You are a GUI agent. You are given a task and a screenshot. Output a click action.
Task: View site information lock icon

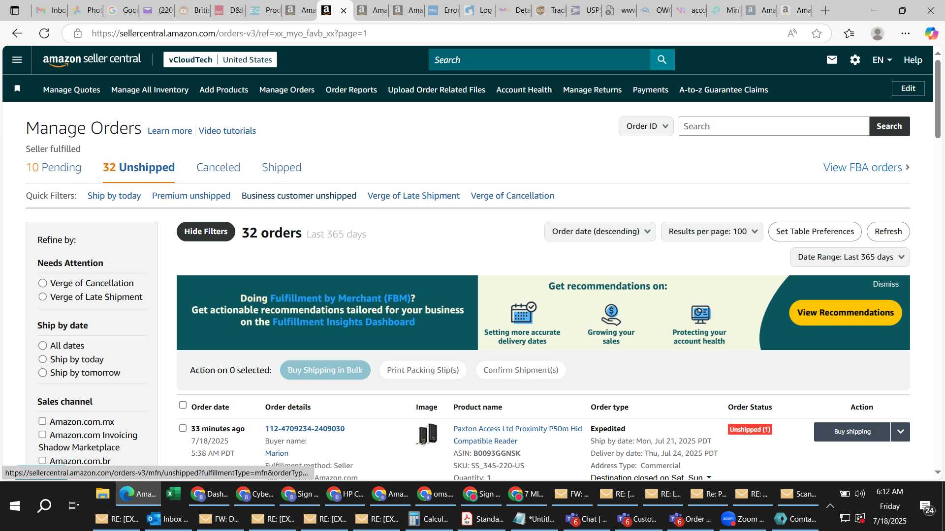(77, 33)
